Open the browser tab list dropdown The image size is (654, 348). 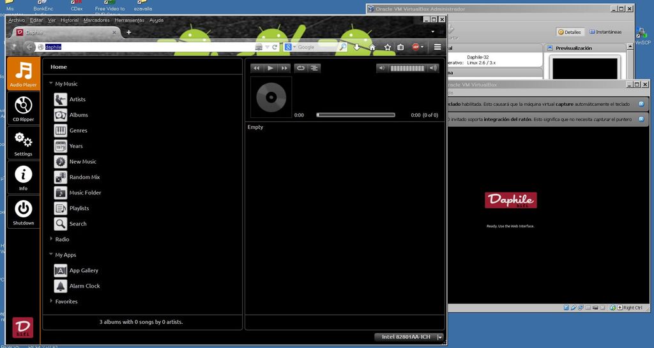[432, 32]
